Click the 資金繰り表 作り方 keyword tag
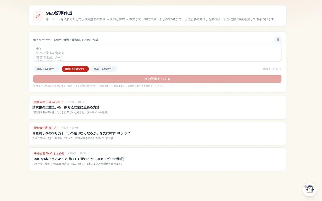The image size is (322, 201). [x=45, y=128]
